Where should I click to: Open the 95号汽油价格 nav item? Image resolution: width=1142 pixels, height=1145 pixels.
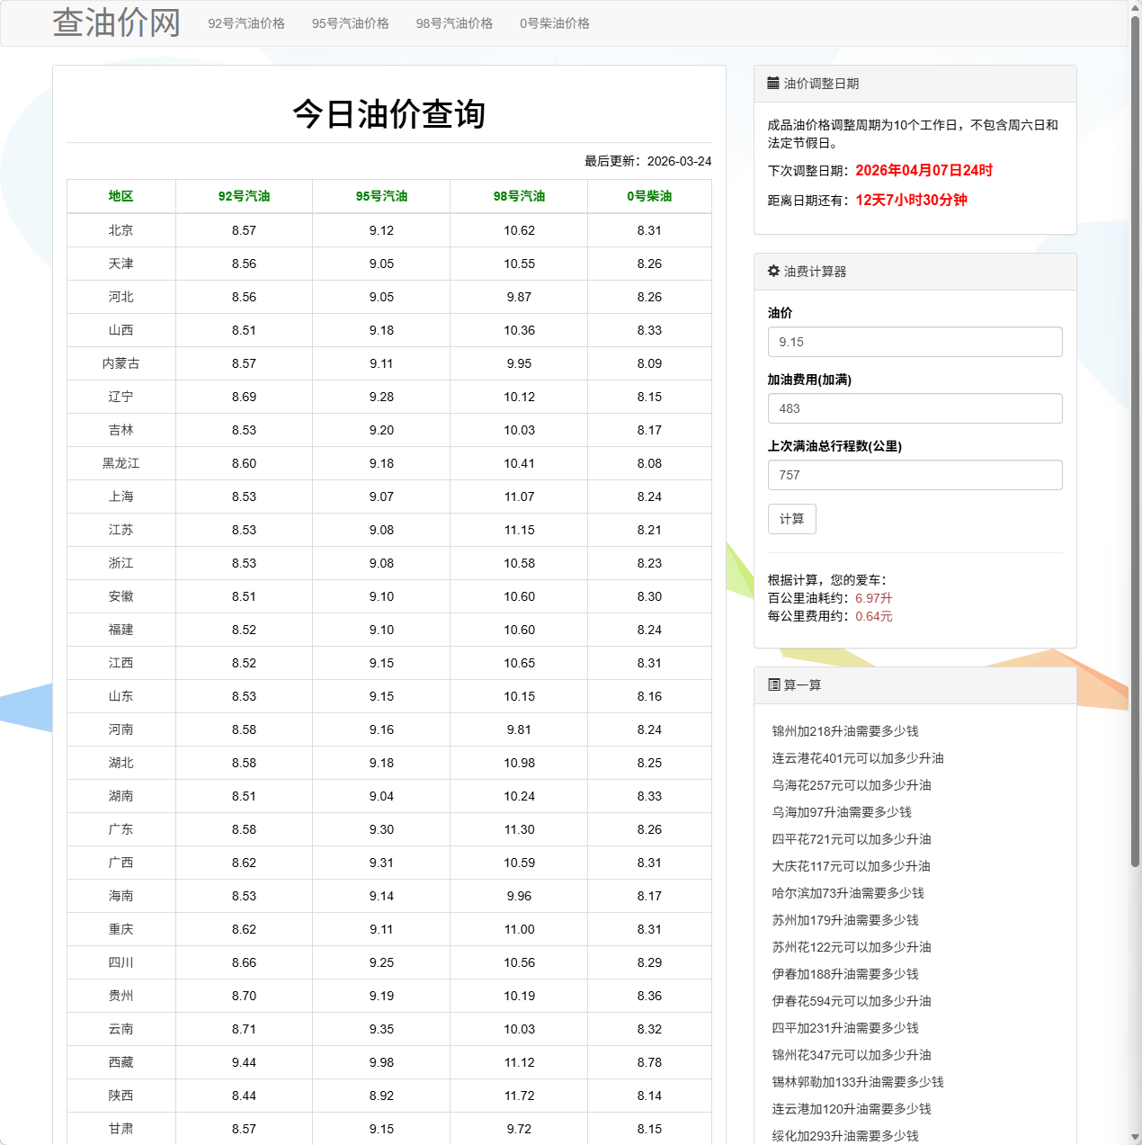point(350,23)
